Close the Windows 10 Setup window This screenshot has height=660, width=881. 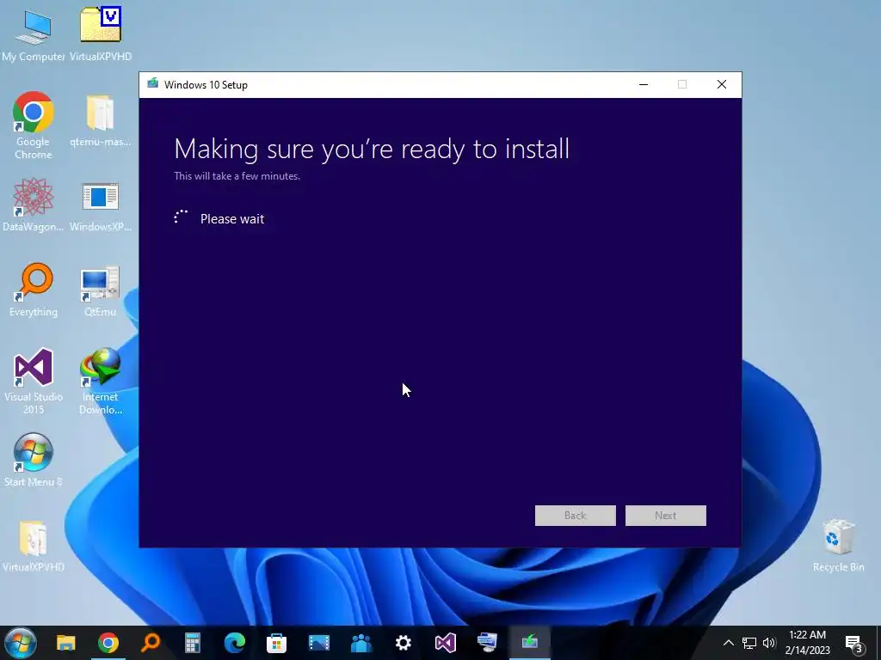click(x=722, y=85)
